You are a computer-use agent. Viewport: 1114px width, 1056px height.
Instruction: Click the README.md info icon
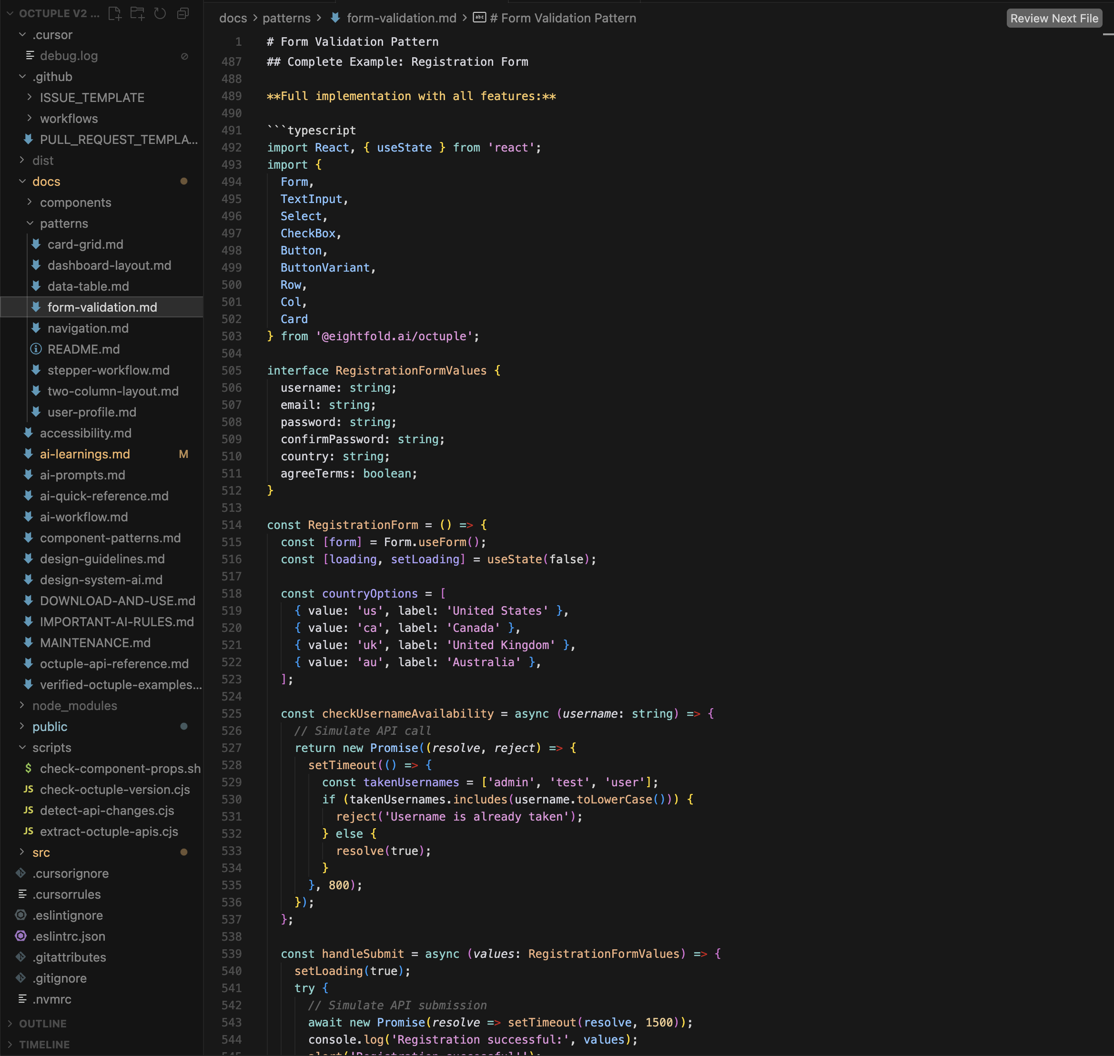coord(36,349)
